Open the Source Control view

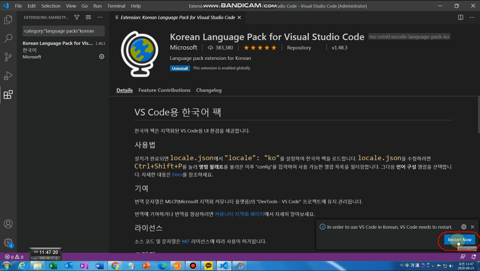[x=8, y=57]
